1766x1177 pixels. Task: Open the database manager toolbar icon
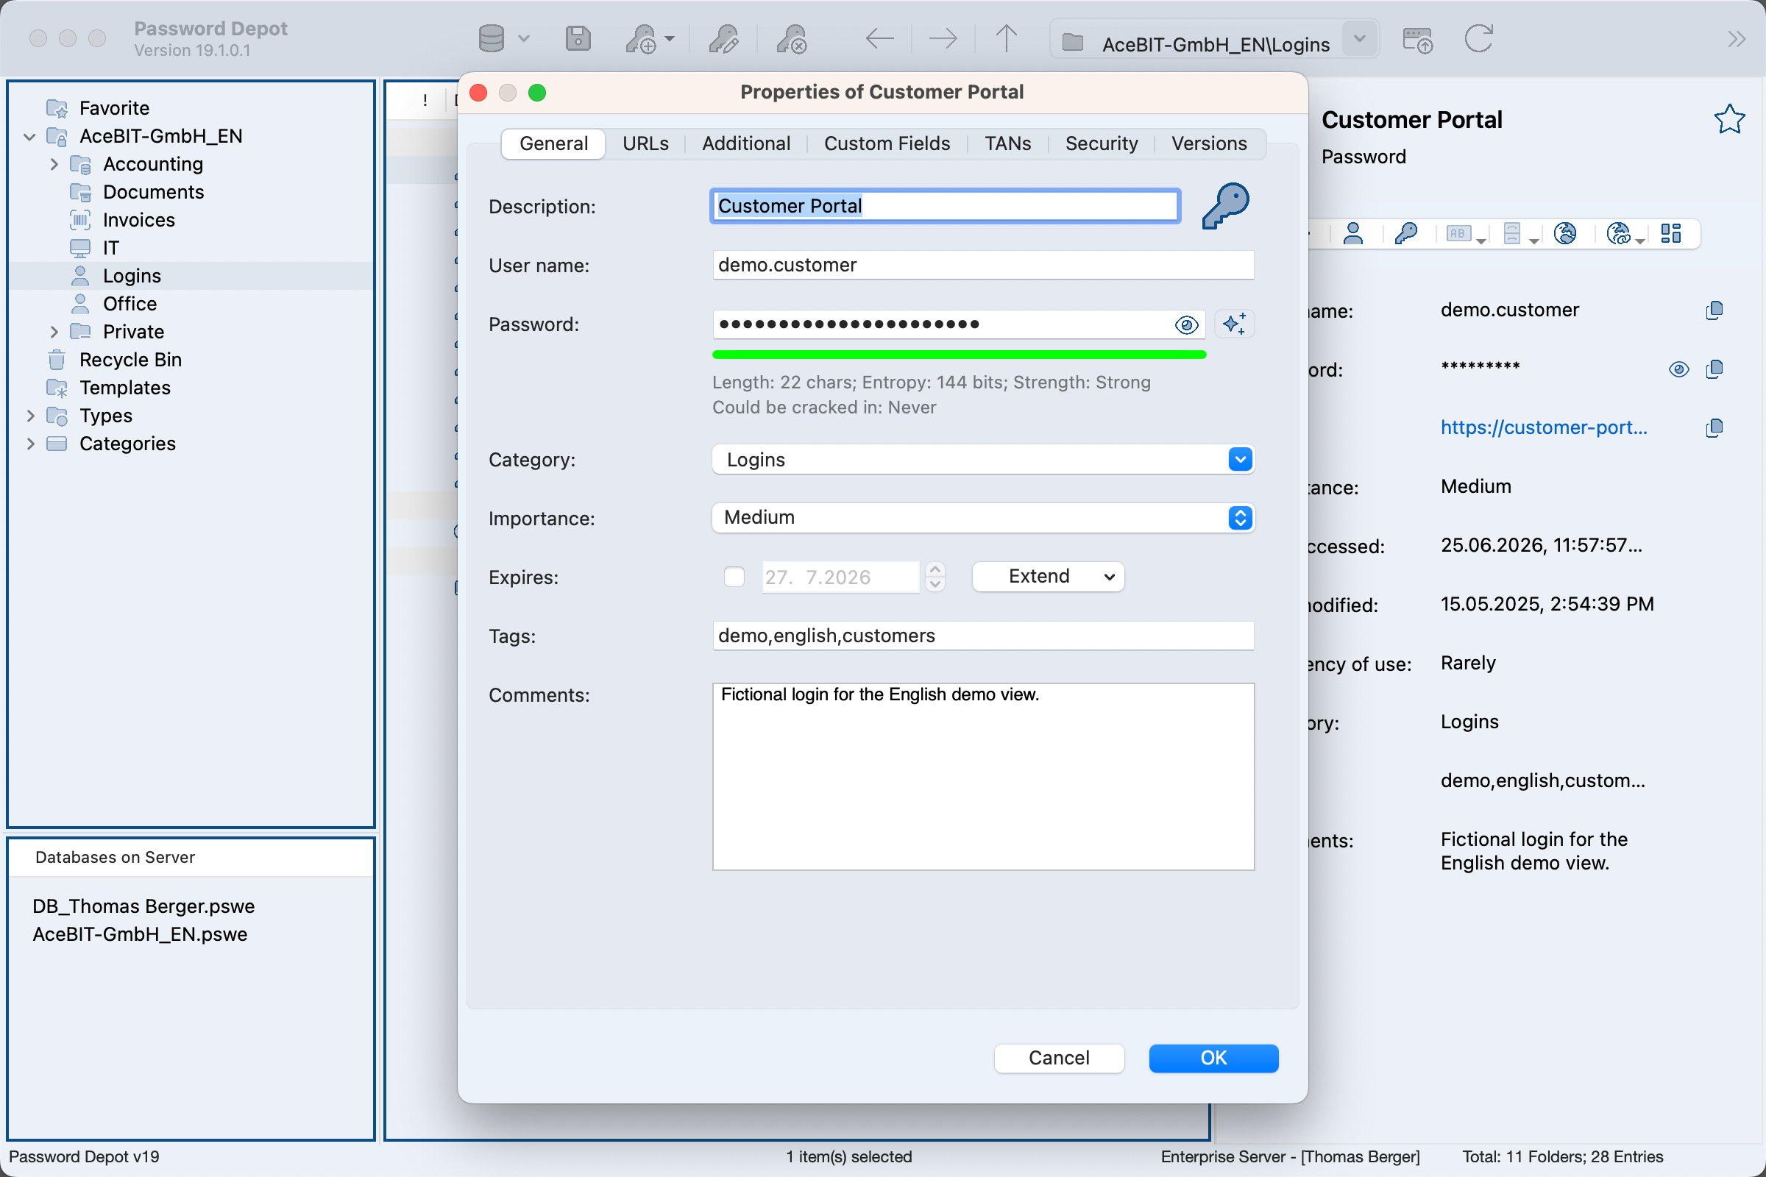pos(491,38)
